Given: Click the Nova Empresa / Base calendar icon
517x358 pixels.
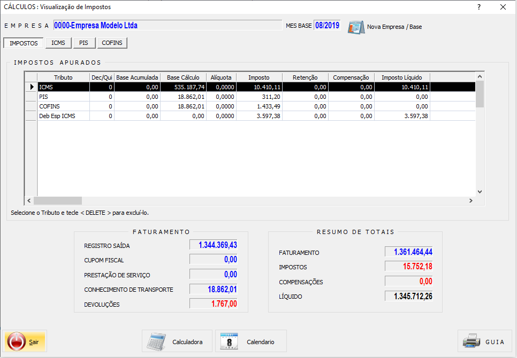Looking at the screenshot, I should [356, 27].
